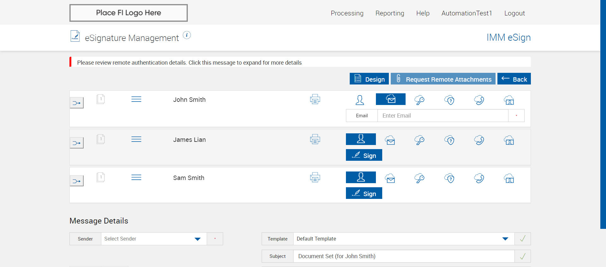Click the three-line handle in John Smith's row
606x267 pixels.
click(136, 99)
